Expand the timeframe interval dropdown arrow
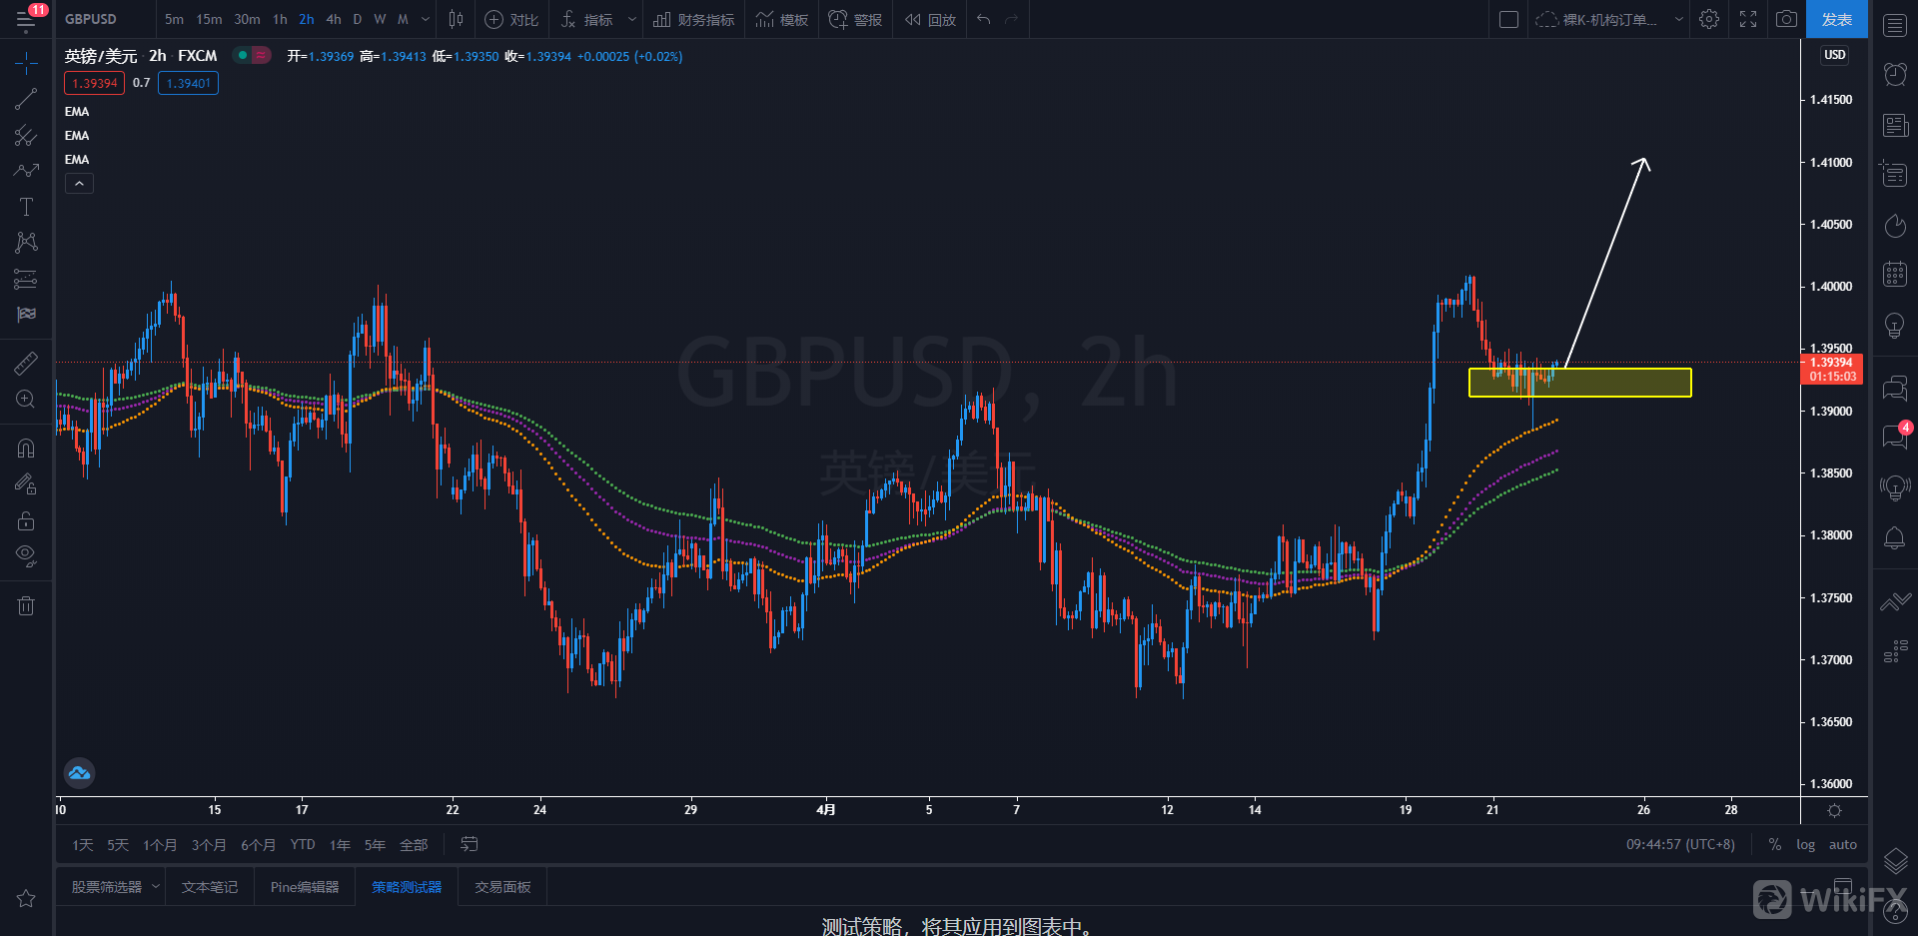 426,19
